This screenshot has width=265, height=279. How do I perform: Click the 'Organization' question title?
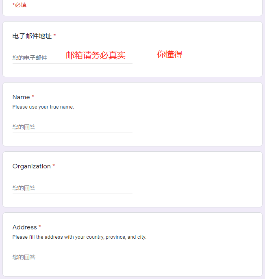coord(31,166)
